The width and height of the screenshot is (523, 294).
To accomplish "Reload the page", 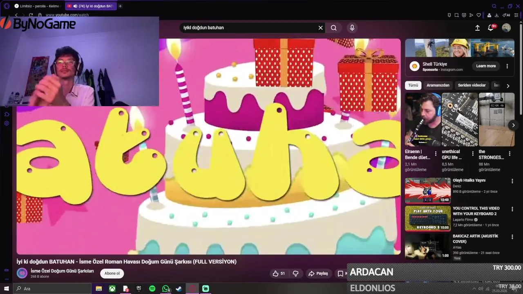I will (31, 15).
